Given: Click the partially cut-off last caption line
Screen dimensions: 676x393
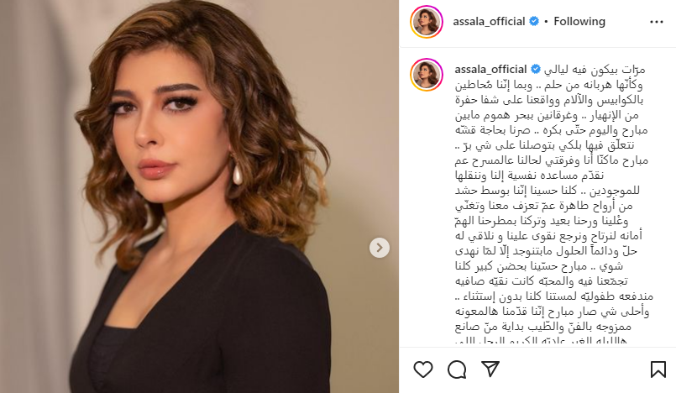Looking at the screenshot, I should click(x=541, y=340).
